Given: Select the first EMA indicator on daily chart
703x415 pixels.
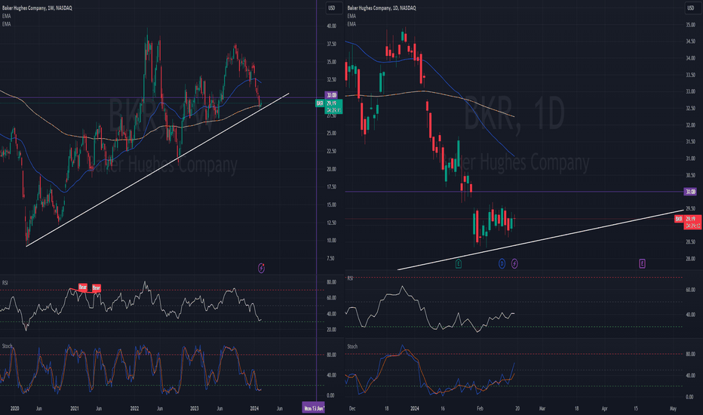Looking at the screenshot, I should [x=351, y=16].
